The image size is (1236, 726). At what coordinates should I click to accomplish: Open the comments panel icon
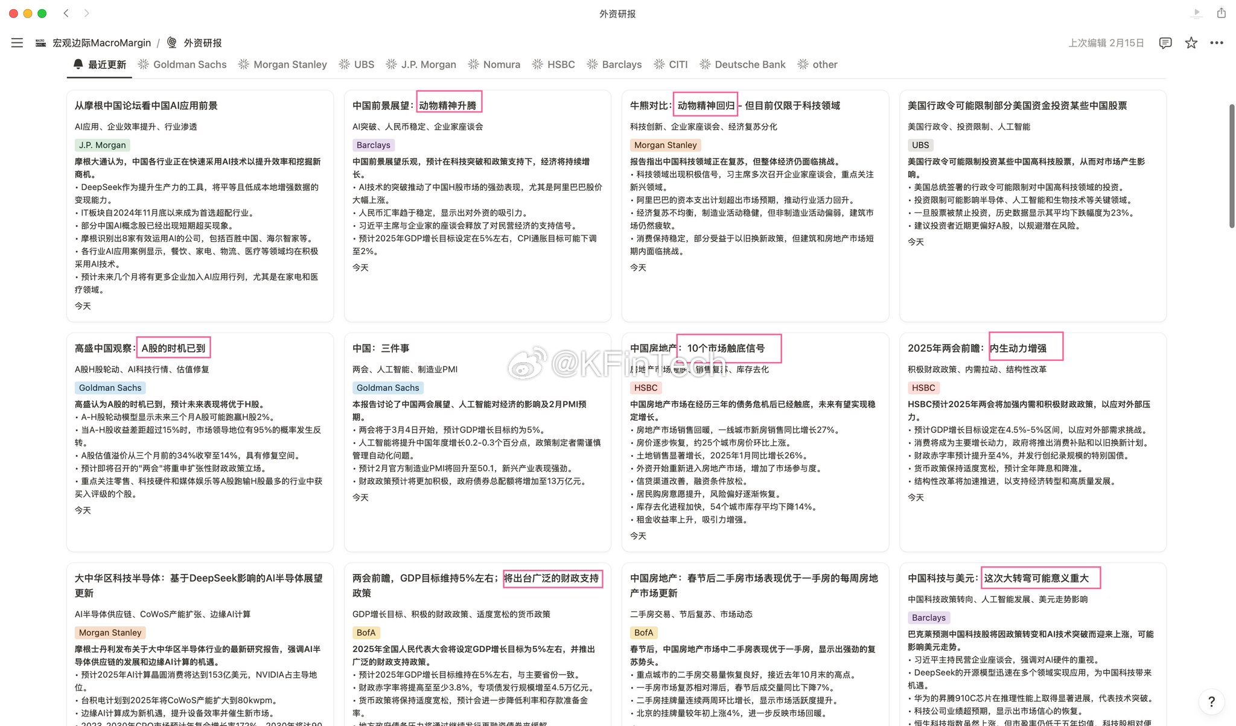[1165, 43]
